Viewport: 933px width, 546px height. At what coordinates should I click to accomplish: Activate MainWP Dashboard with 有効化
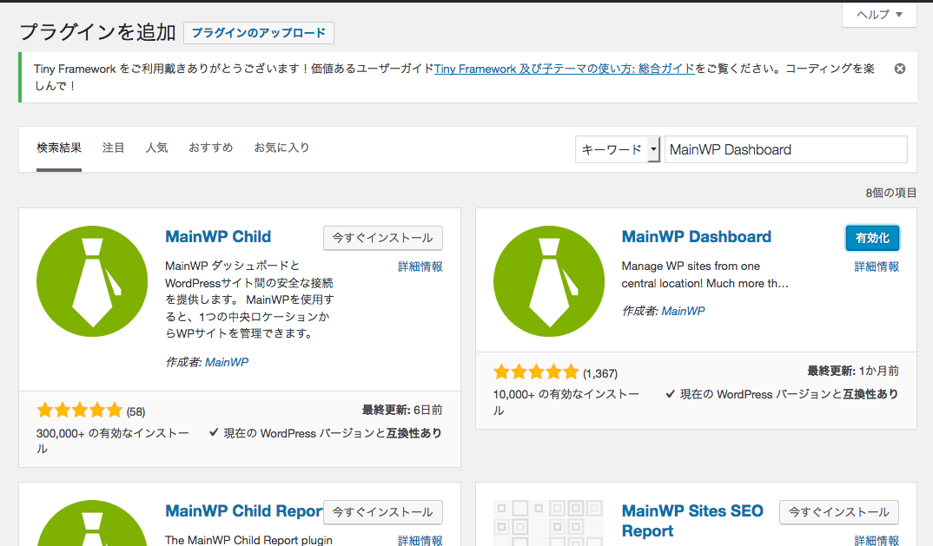tap(872, 238)
